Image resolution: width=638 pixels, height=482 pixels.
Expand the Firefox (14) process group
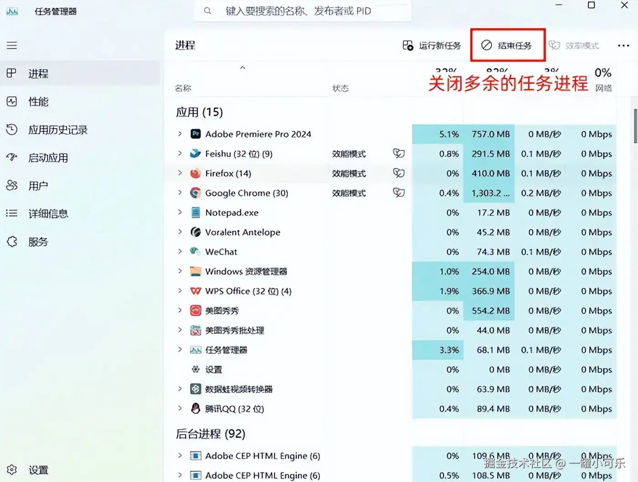tap(180, 173)
